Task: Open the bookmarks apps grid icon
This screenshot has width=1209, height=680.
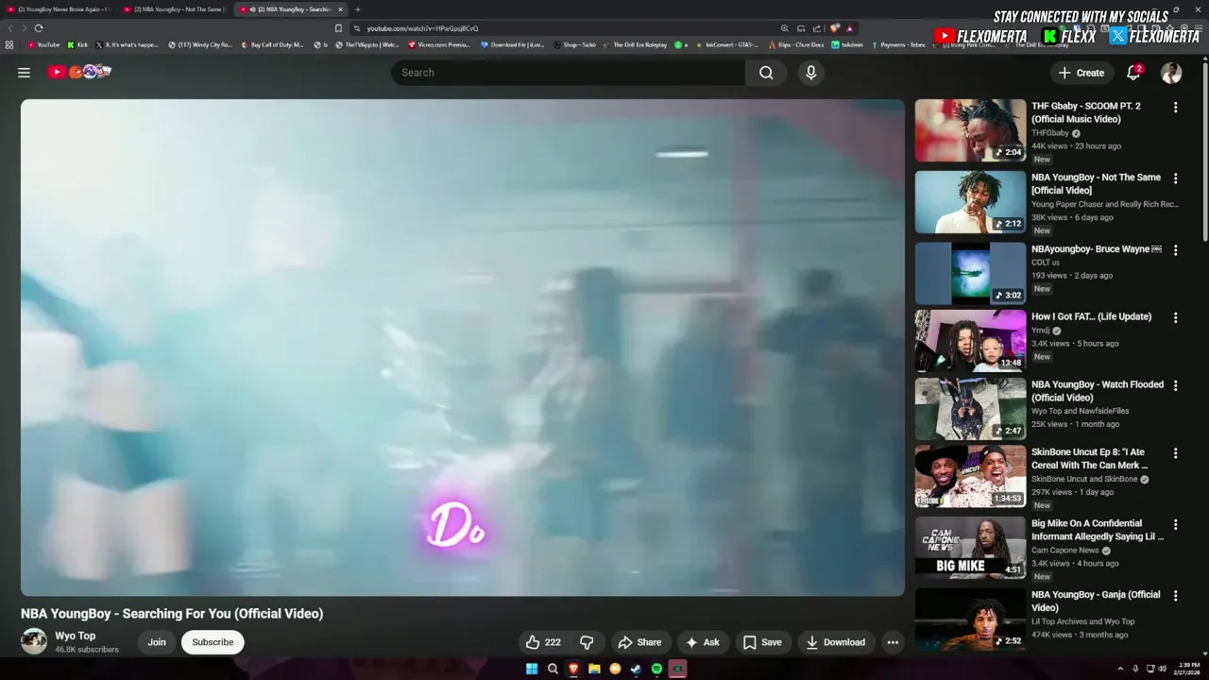Action: tap(9, 44)
